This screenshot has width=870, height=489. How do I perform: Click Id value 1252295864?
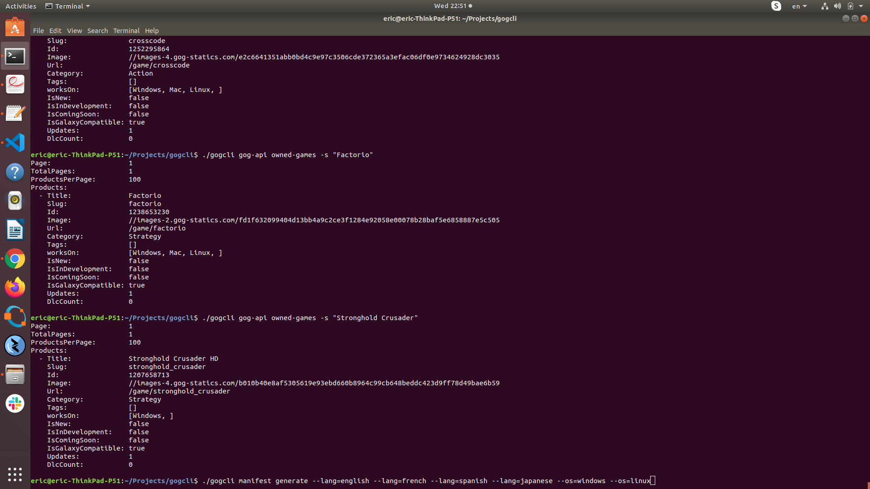pyautogui.click(x=149, y=49)
